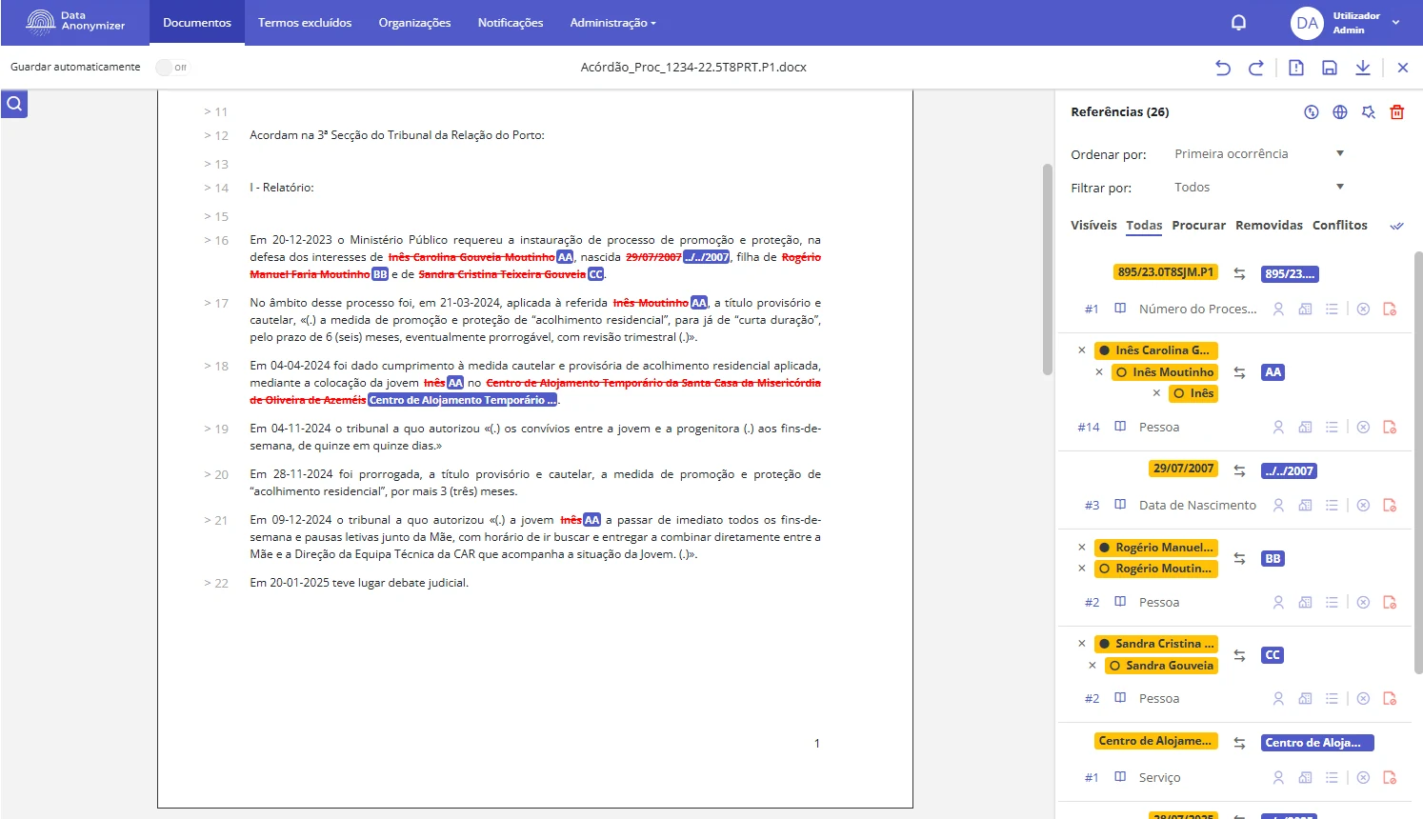Open the document search magnifier
This screenshot has height=819, width=1423.
[14, 104]
